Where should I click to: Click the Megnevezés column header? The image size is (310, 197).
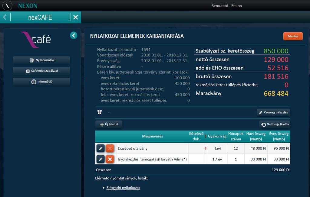(x=153, y=136)
